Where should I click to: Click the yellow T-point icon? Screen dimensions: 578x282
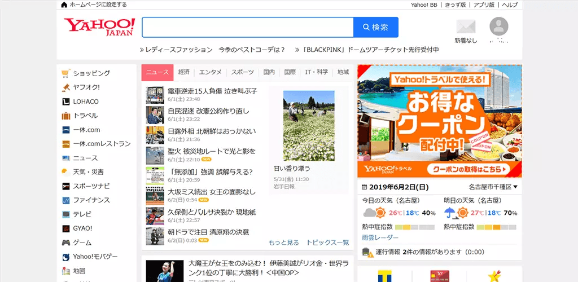click(384, 276)
